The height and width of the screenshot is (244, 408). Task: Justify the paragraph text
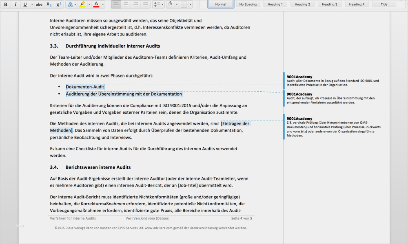[x=146, y=4]
